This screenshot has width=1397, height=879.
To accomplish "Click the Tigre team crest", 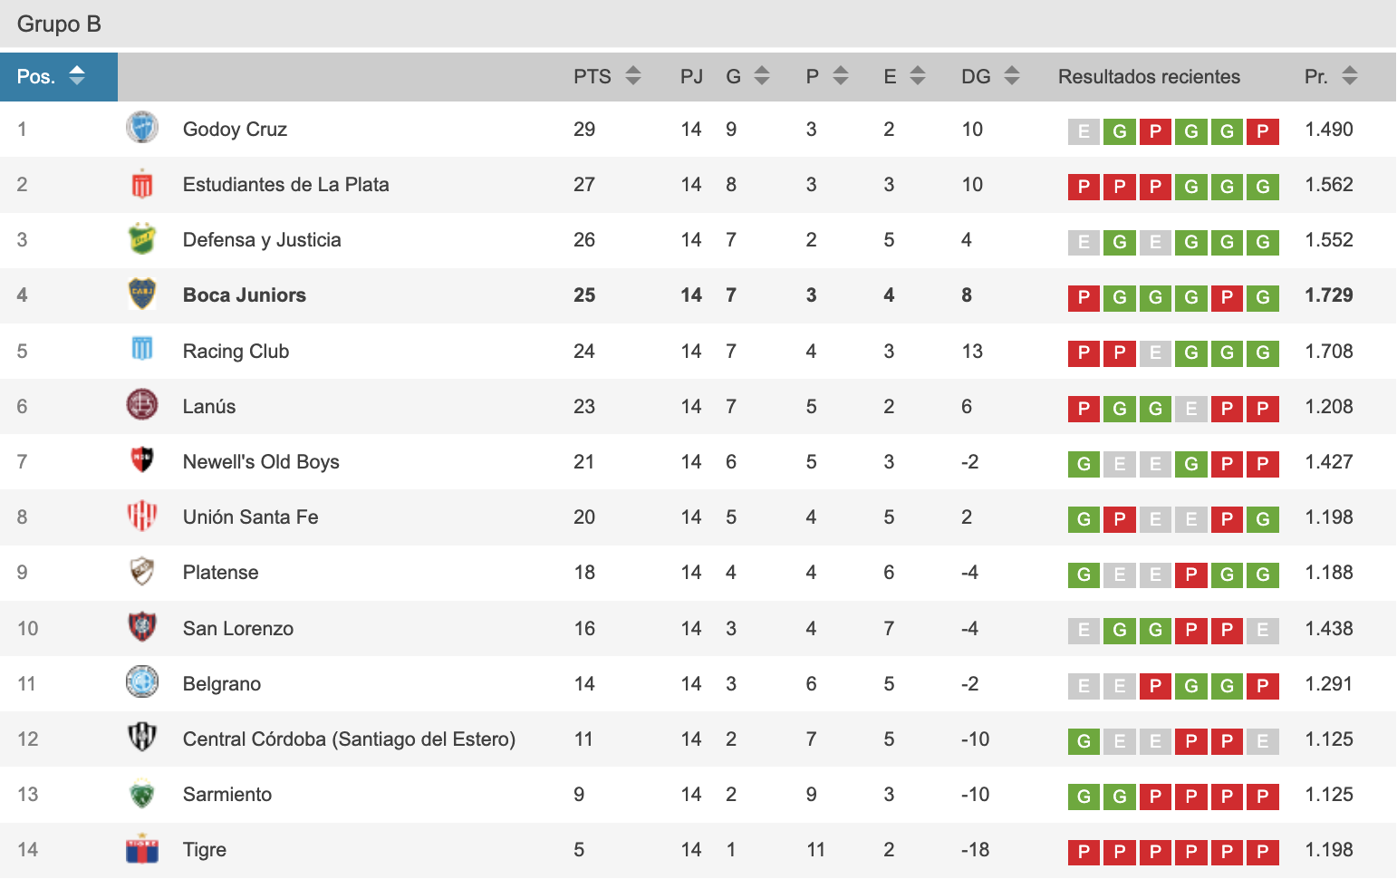I will pos(142,849).
